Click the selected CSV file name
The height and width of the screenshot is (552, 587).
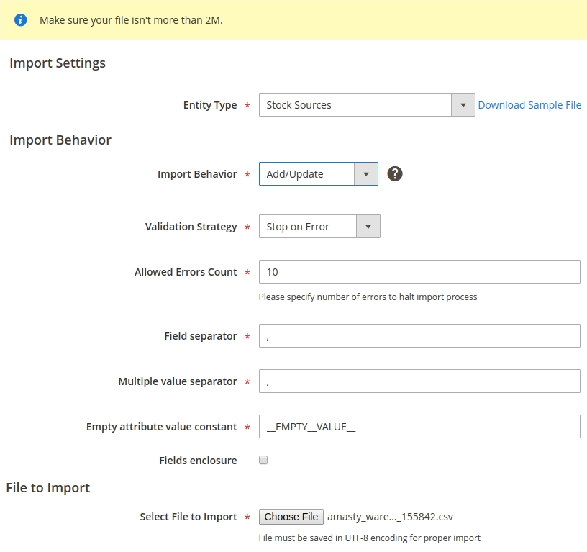pos(390,517)
